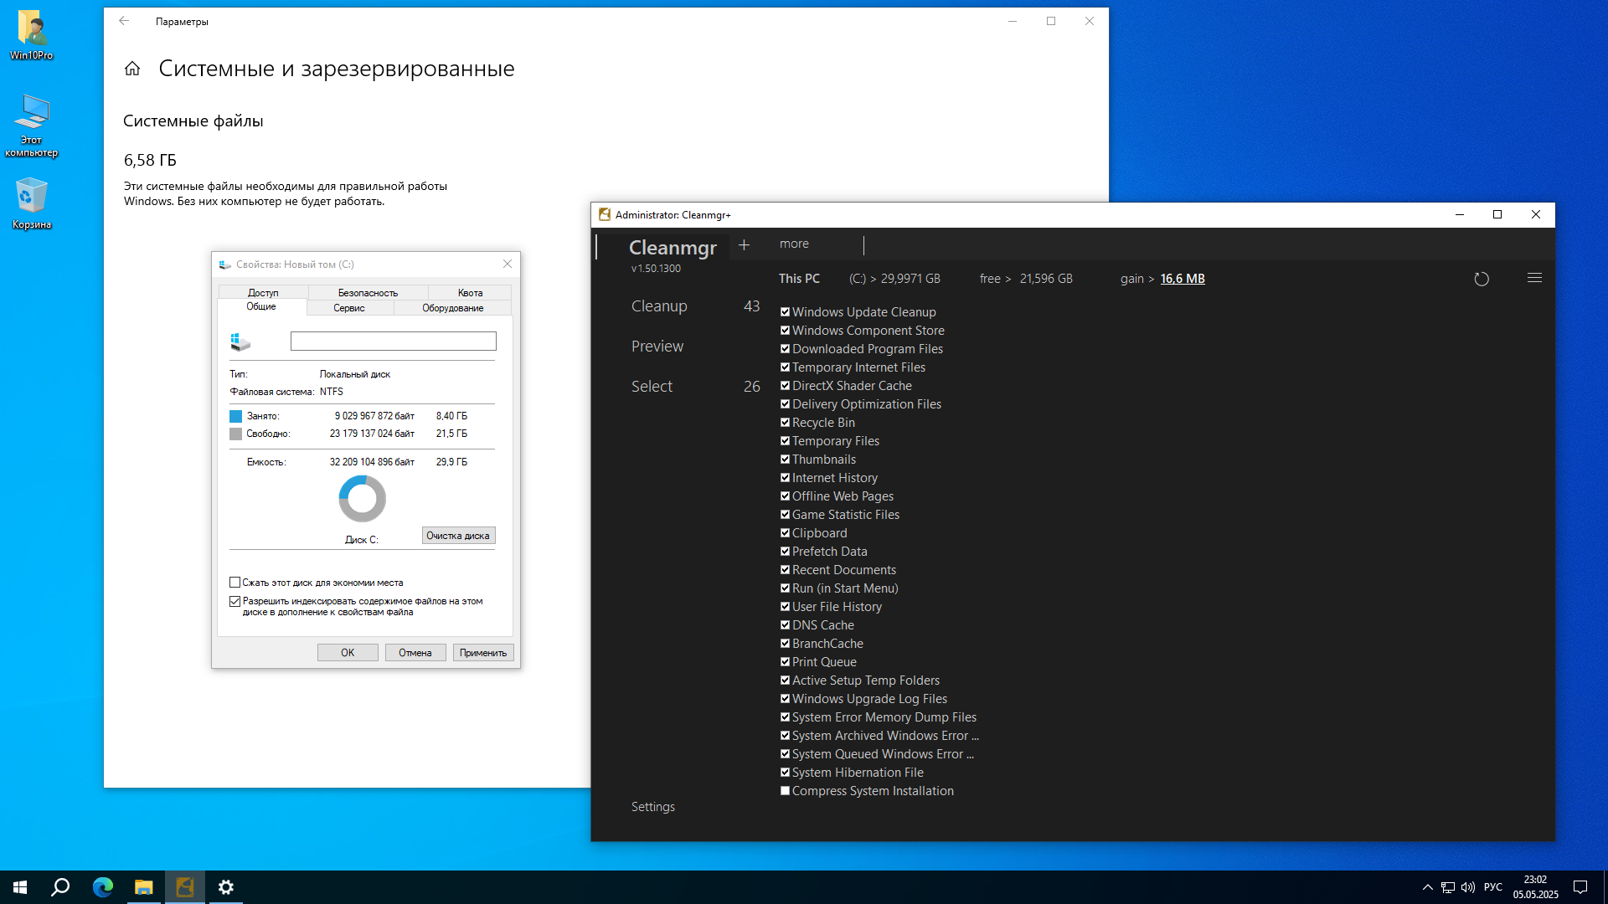The width and height of the screenshot is (1608, 904).
Task: Switch to the Сервис tab
Action: (349, 308)
